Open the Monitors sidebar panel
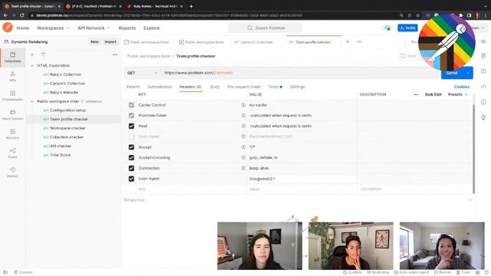This screenshot has height=276, width=491. 12,133
